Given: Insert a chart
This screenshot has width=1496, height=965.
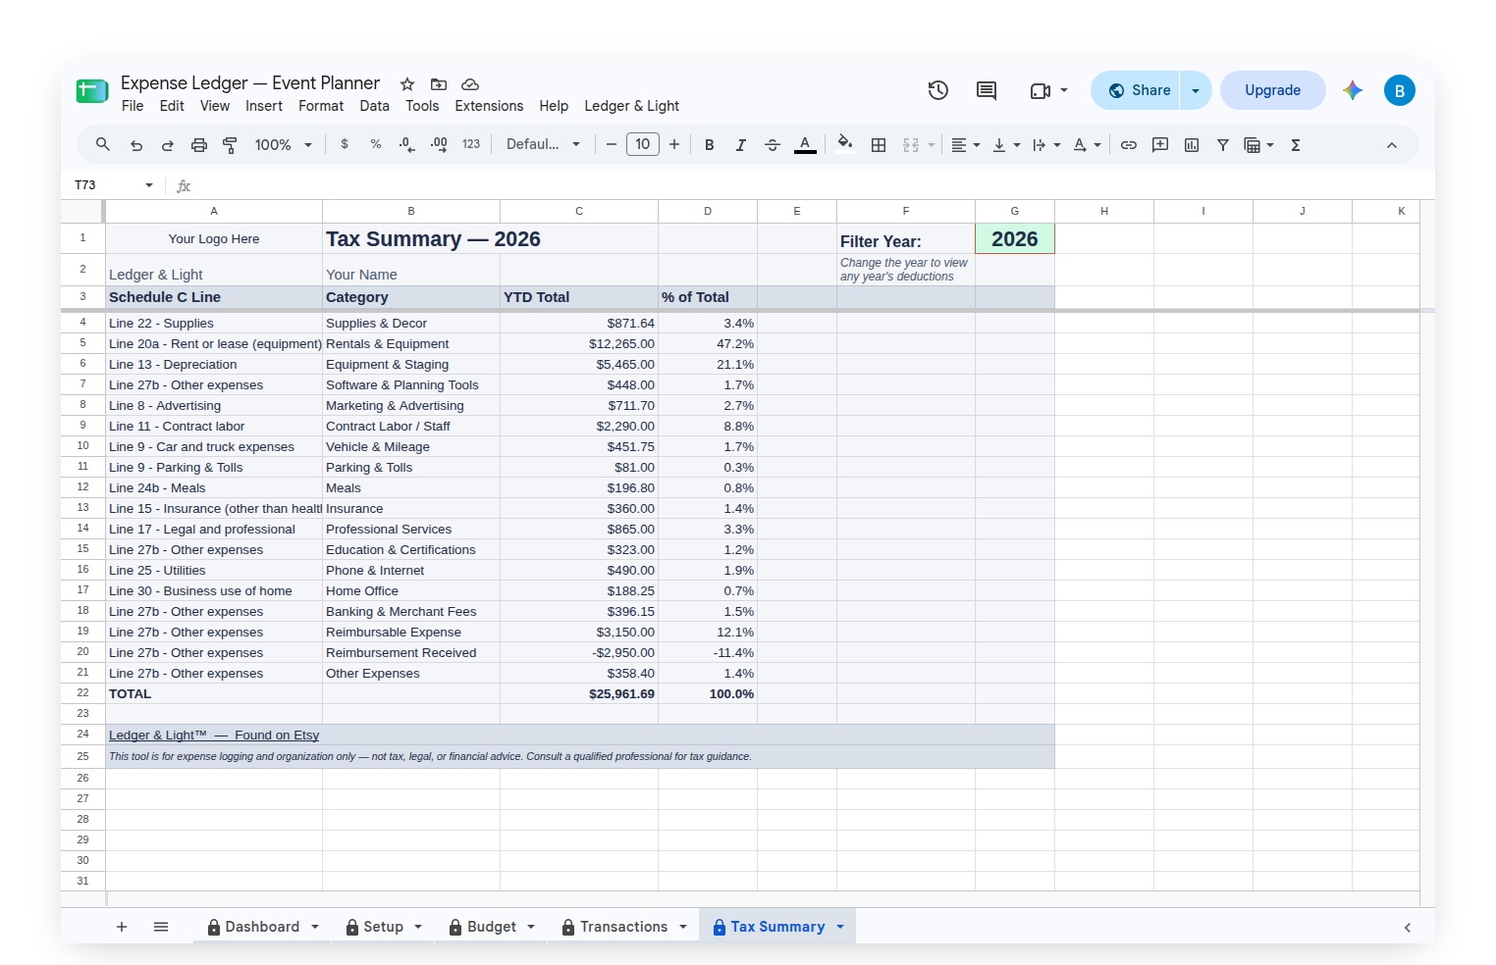Looking at the screenshot, I should click(1192, 145).
